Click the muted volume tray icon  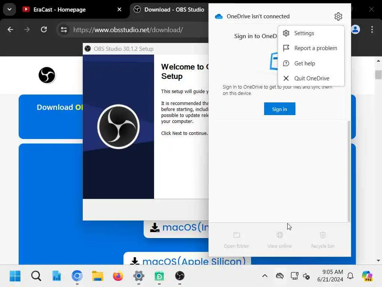(306, 276)
